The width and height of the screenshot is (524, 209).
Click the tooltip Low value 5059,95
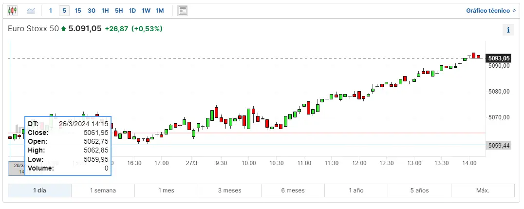point(96,159)
